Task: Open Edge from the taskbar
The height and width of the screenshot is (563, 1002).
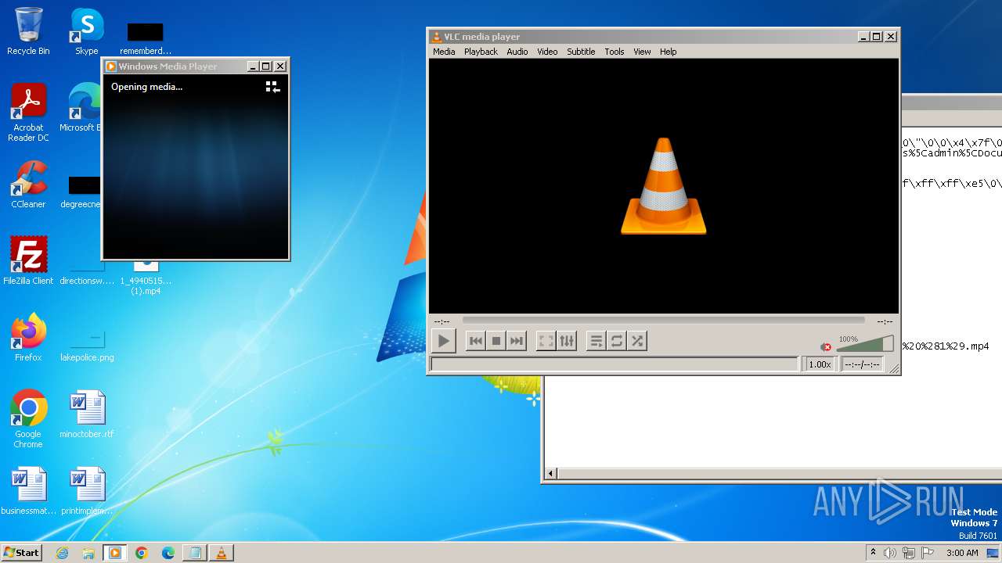Action: pos(168,553)
